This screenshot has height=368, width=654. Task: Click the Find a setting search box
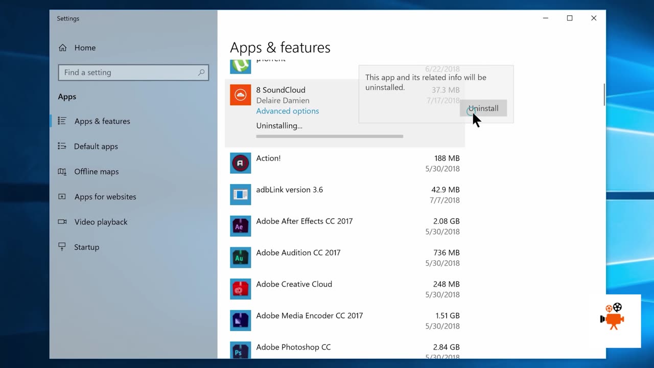pos(133,73)
